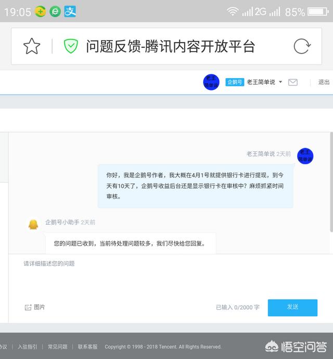Tap the user's blue message bubble

[x=195, y=186]
